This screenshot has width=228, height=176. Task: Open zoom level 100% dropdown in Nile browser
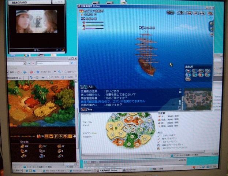click(71, 167)
